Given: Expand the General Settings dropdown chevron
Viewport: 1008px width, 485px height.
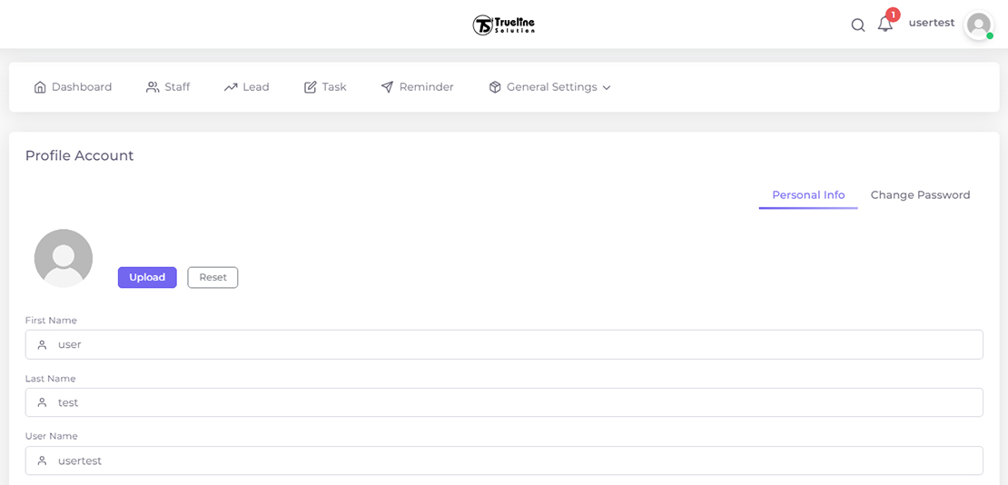Looking at the screenshot, I should pyautogui.click(x=607, y=88).
